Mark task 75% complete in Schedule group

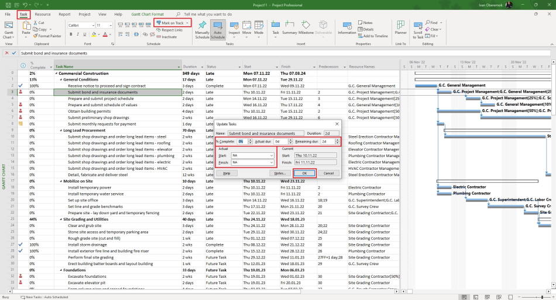coord(142,25)
